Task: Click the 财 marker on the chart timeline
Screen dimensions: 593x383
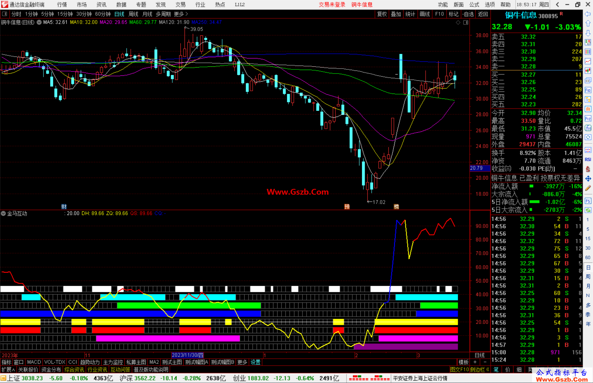Action: pyautogui.click(x=64, y=206)
